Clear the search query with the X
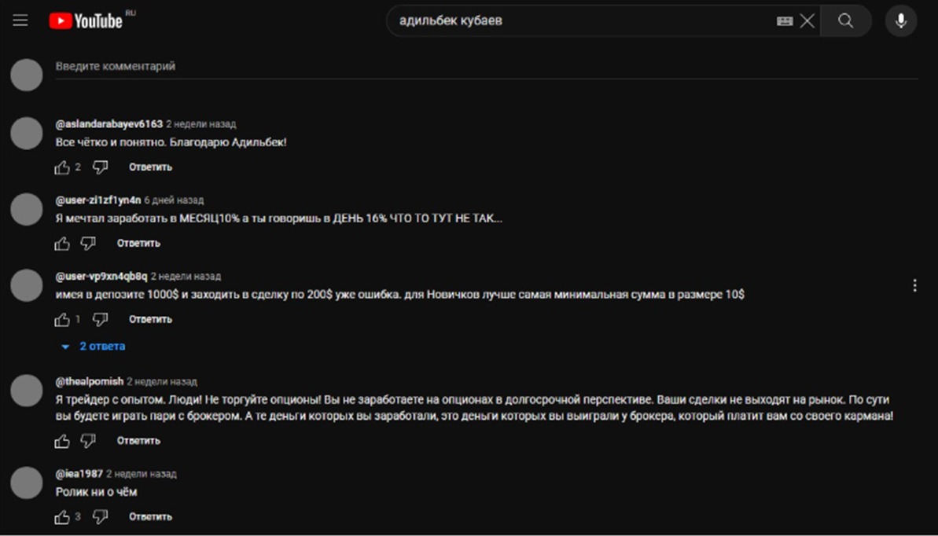 tap(807, 21)
